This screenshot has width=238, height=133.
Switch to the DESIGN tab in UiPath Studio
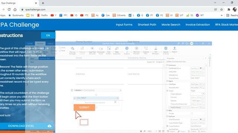coord(40,44)
